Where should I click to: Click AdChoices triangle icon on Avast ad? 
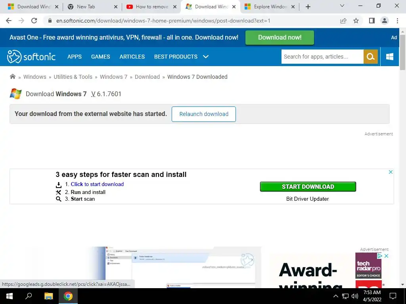(379, 256)
